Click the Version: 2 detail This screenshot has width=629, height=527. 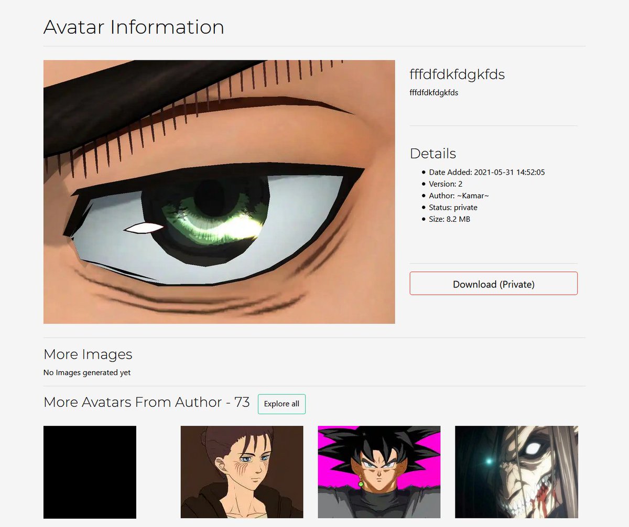(446, 184)
